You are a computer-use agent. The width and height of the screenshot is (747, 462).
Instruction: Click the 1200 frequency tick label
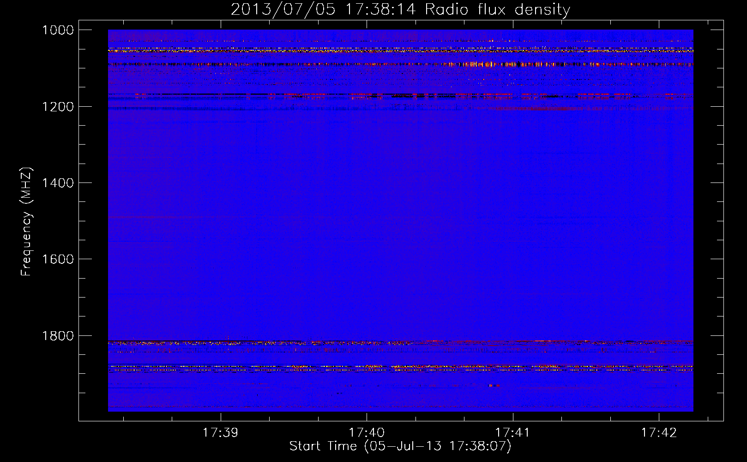click(x=58, y=107)
